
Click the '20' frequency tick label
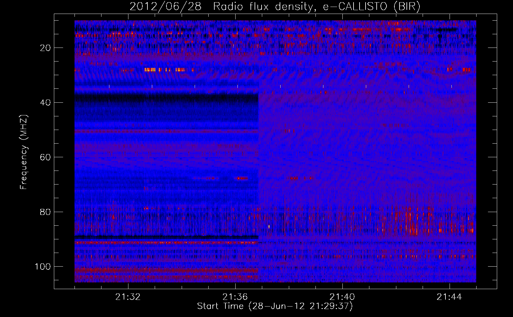click(x=46, y=48)
